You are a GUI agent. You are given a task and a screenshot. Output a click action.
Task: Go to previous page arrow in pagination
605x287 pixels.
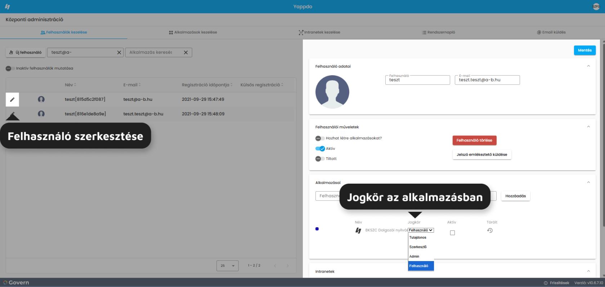click(x=275, y=266)
